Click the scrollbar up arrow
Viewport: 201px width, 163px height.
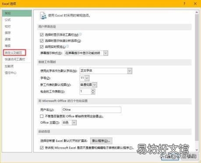click(197, 12)
